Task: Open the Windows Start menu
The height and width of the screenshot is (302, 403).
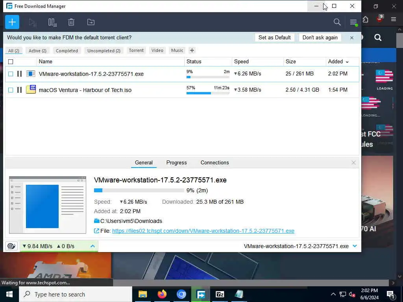Action: coord(9,294)
